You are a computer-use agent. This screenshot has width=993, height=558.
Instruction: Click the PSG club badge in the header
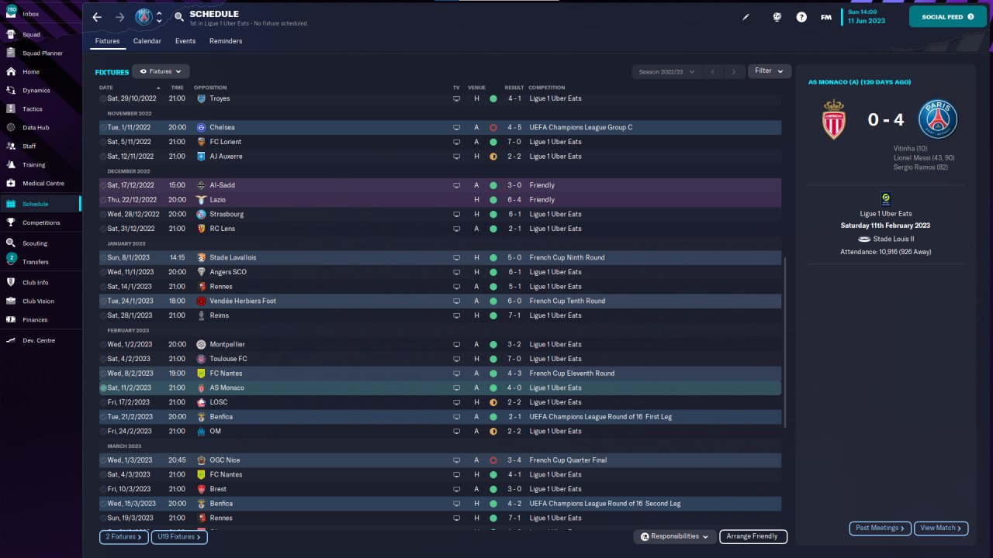pos(144,17)
